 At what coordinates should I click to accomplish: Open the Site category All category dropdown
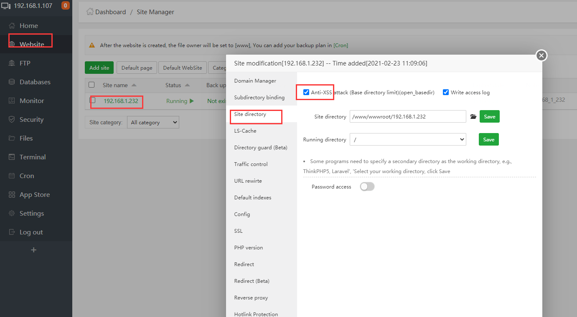(x=153, y=122)
